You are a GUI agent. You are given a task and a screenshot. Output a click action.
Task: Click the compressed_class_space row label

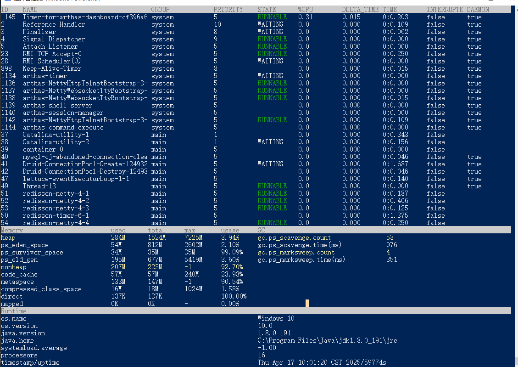tap(41, 289)
